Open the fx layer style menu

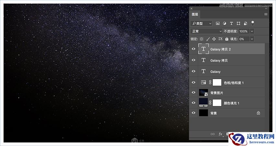coord(220,134)
